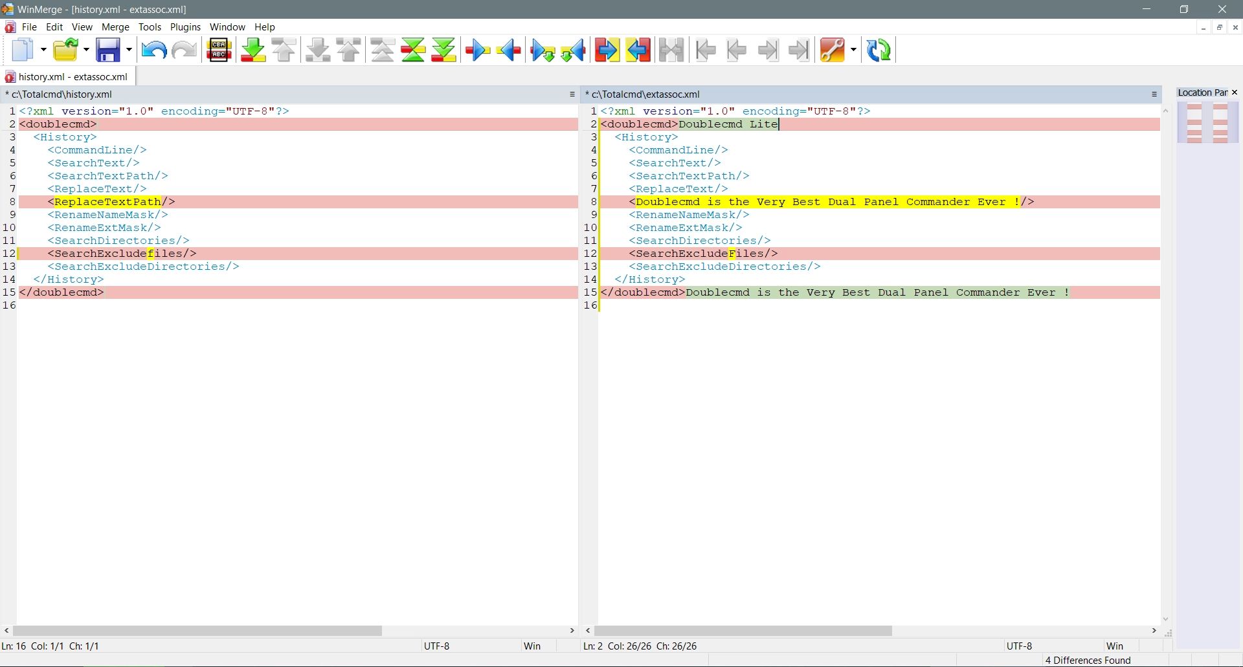Copy All differences to Right icon
The width and height of the screenshot is (1243, 667).
point(607,50)
